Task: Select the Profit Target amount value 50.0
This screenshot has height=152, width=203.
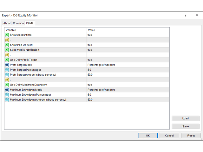Action: point(90,75)
